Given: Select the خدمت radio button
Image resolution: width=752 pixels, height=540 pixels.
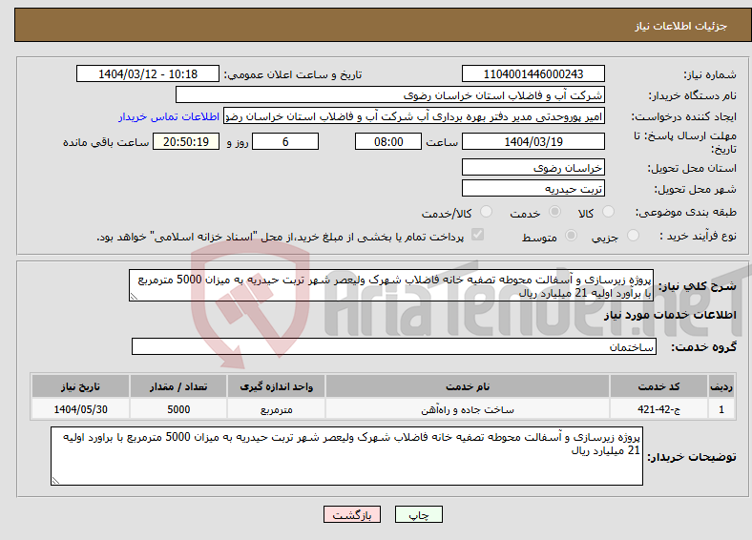Looking at the screenshot, I should (554, 212).
